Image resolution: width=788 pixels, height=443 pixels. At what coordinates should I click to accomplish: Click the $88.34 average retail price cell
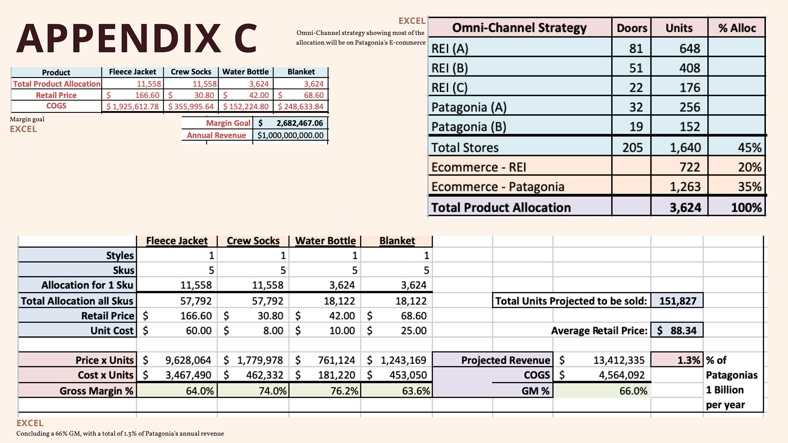677,331
